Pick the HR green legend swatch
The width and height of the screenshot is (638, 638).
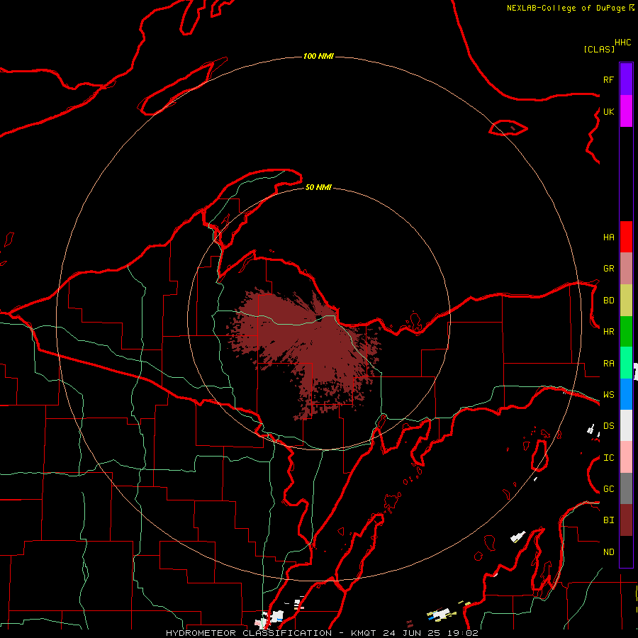tap(626, 332)
